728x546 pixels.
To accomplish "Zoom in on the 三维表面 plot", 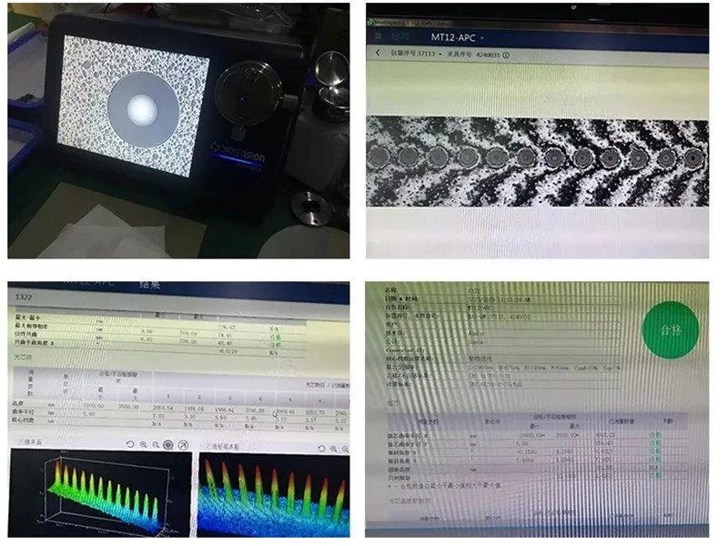I will coord(144,444).
